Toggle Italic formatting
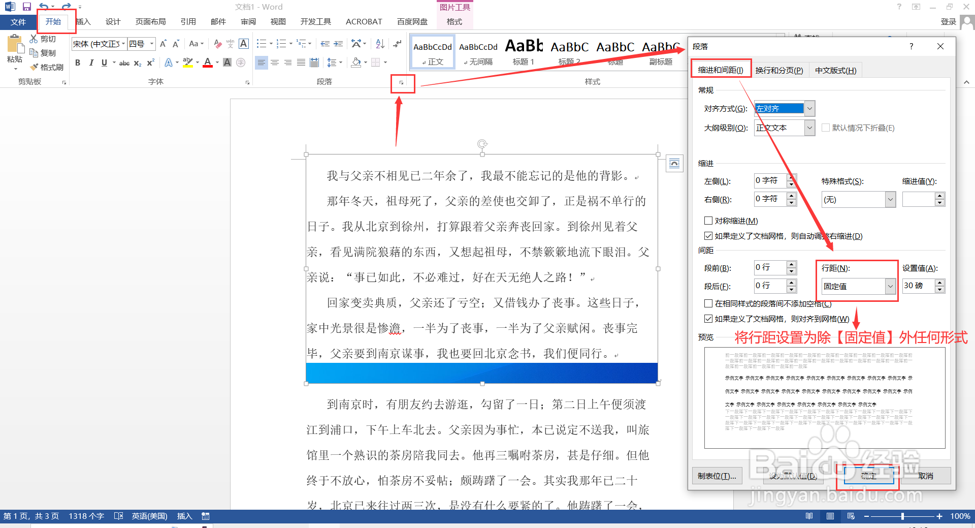Image resolution: width=975 pixels, height=528 pixels. click(91, 63)
